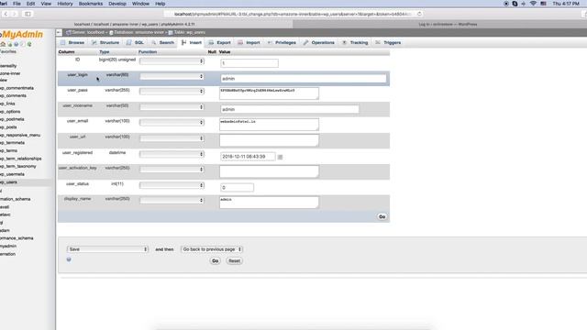This screenshot has height=330, width=587.
Task: Open function dropdown for user_email row
Action: [172, 122]
